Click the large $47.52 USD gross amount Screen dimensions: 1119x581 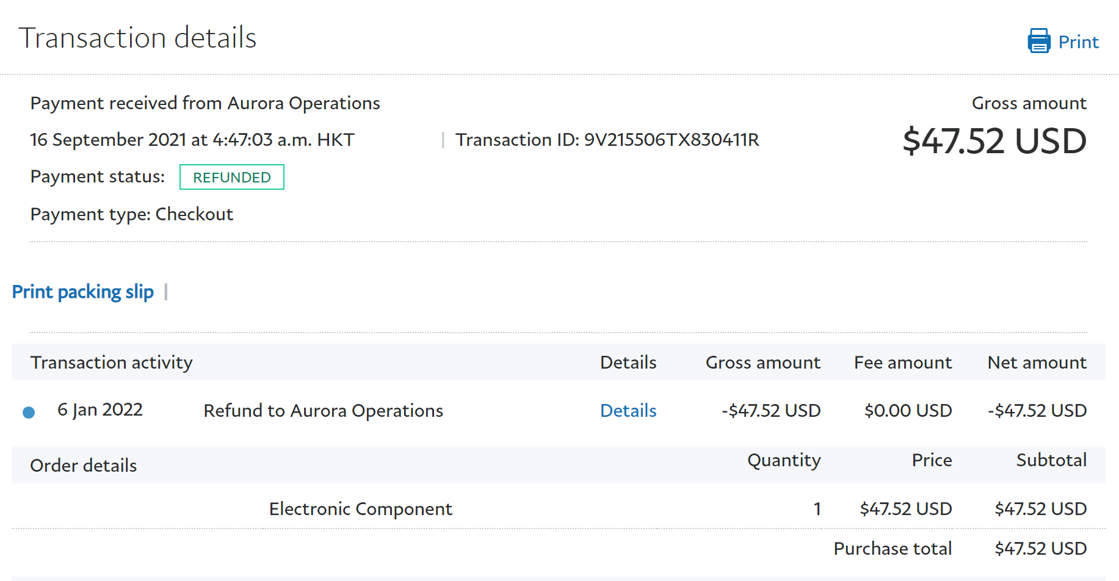(994, 141)
